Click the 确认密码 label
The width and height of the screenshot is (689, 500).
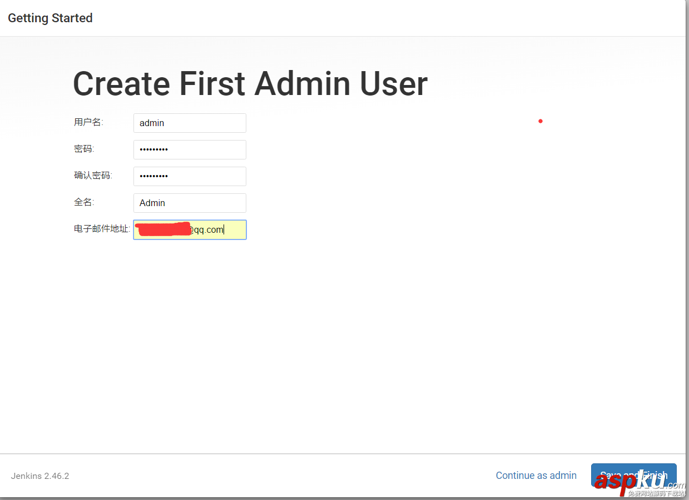tap(93, 176)
